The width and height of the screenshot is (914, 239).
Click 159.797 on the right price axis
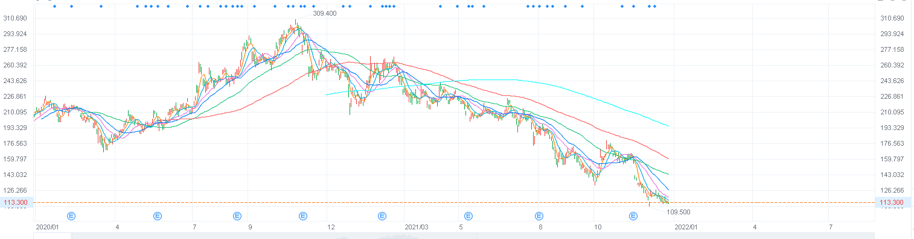pos(892,159)
